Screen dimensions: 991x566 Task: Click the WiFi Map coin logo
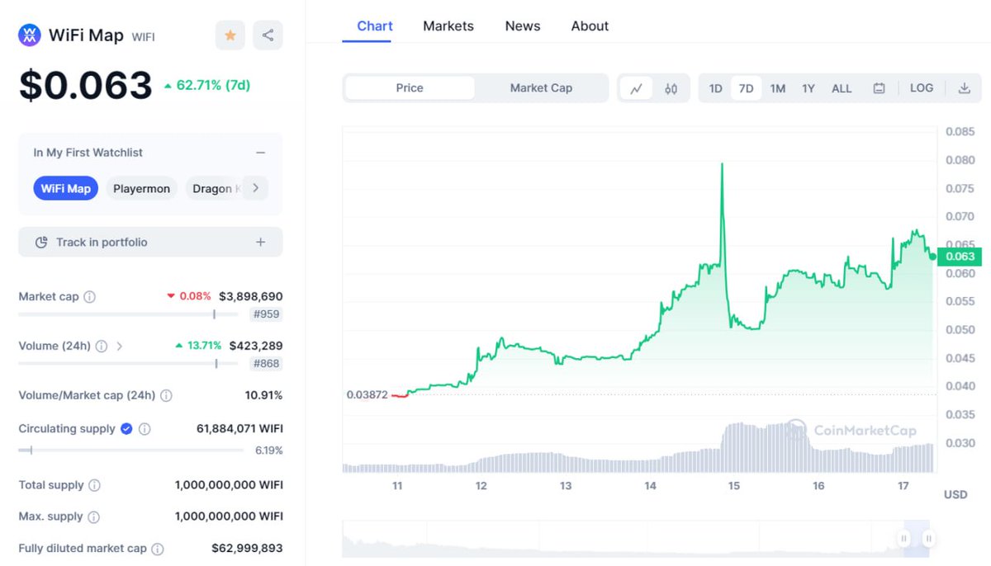click(27, 35)
